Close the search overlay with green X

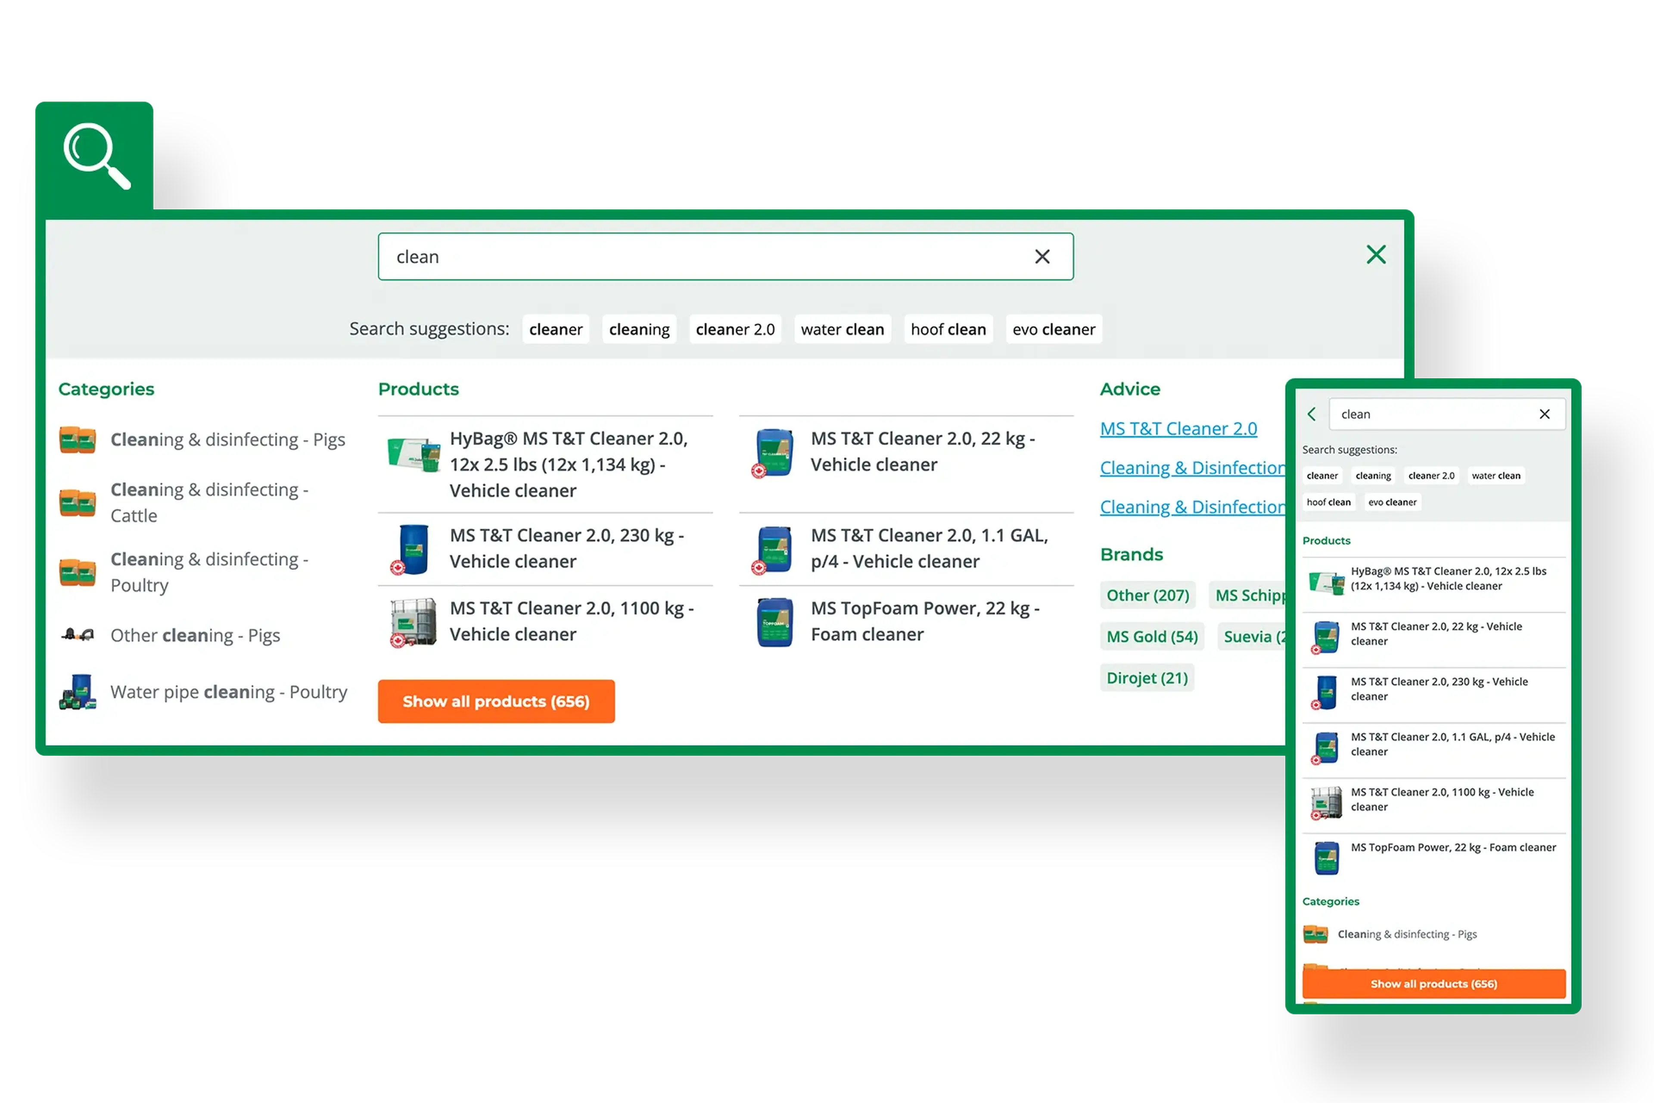tap(1375, 255)
